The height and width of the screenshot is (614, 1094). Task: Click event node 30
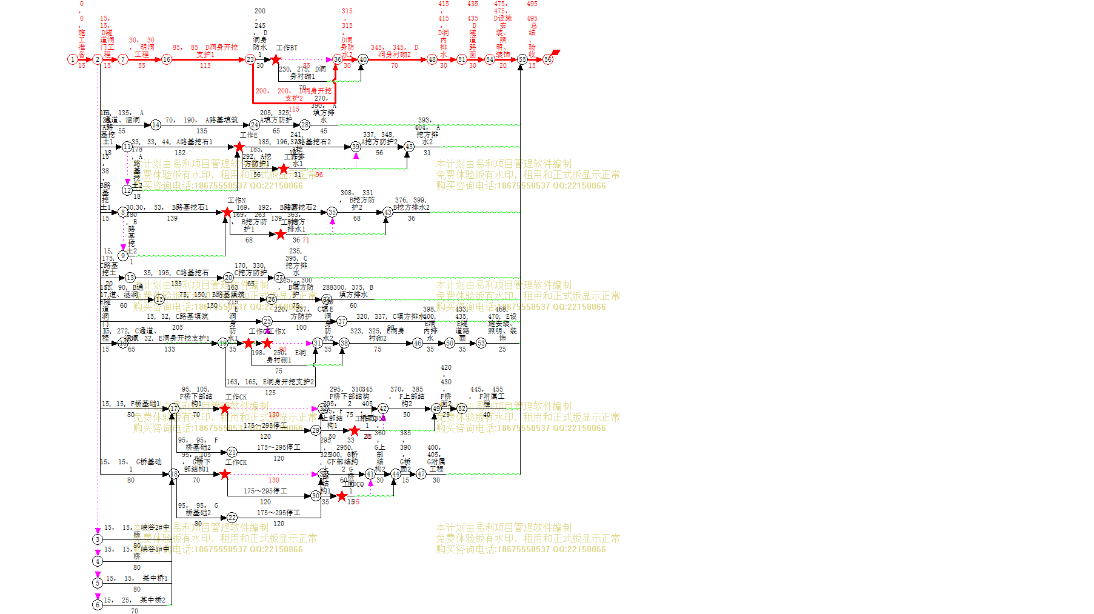[316, 496]
